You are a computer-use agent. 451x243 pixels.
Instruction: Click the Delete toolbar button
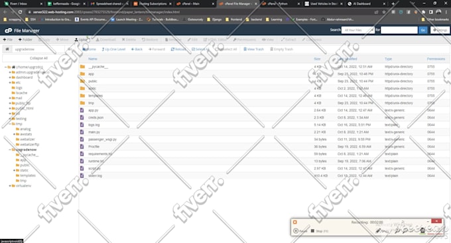coord(129,40)
